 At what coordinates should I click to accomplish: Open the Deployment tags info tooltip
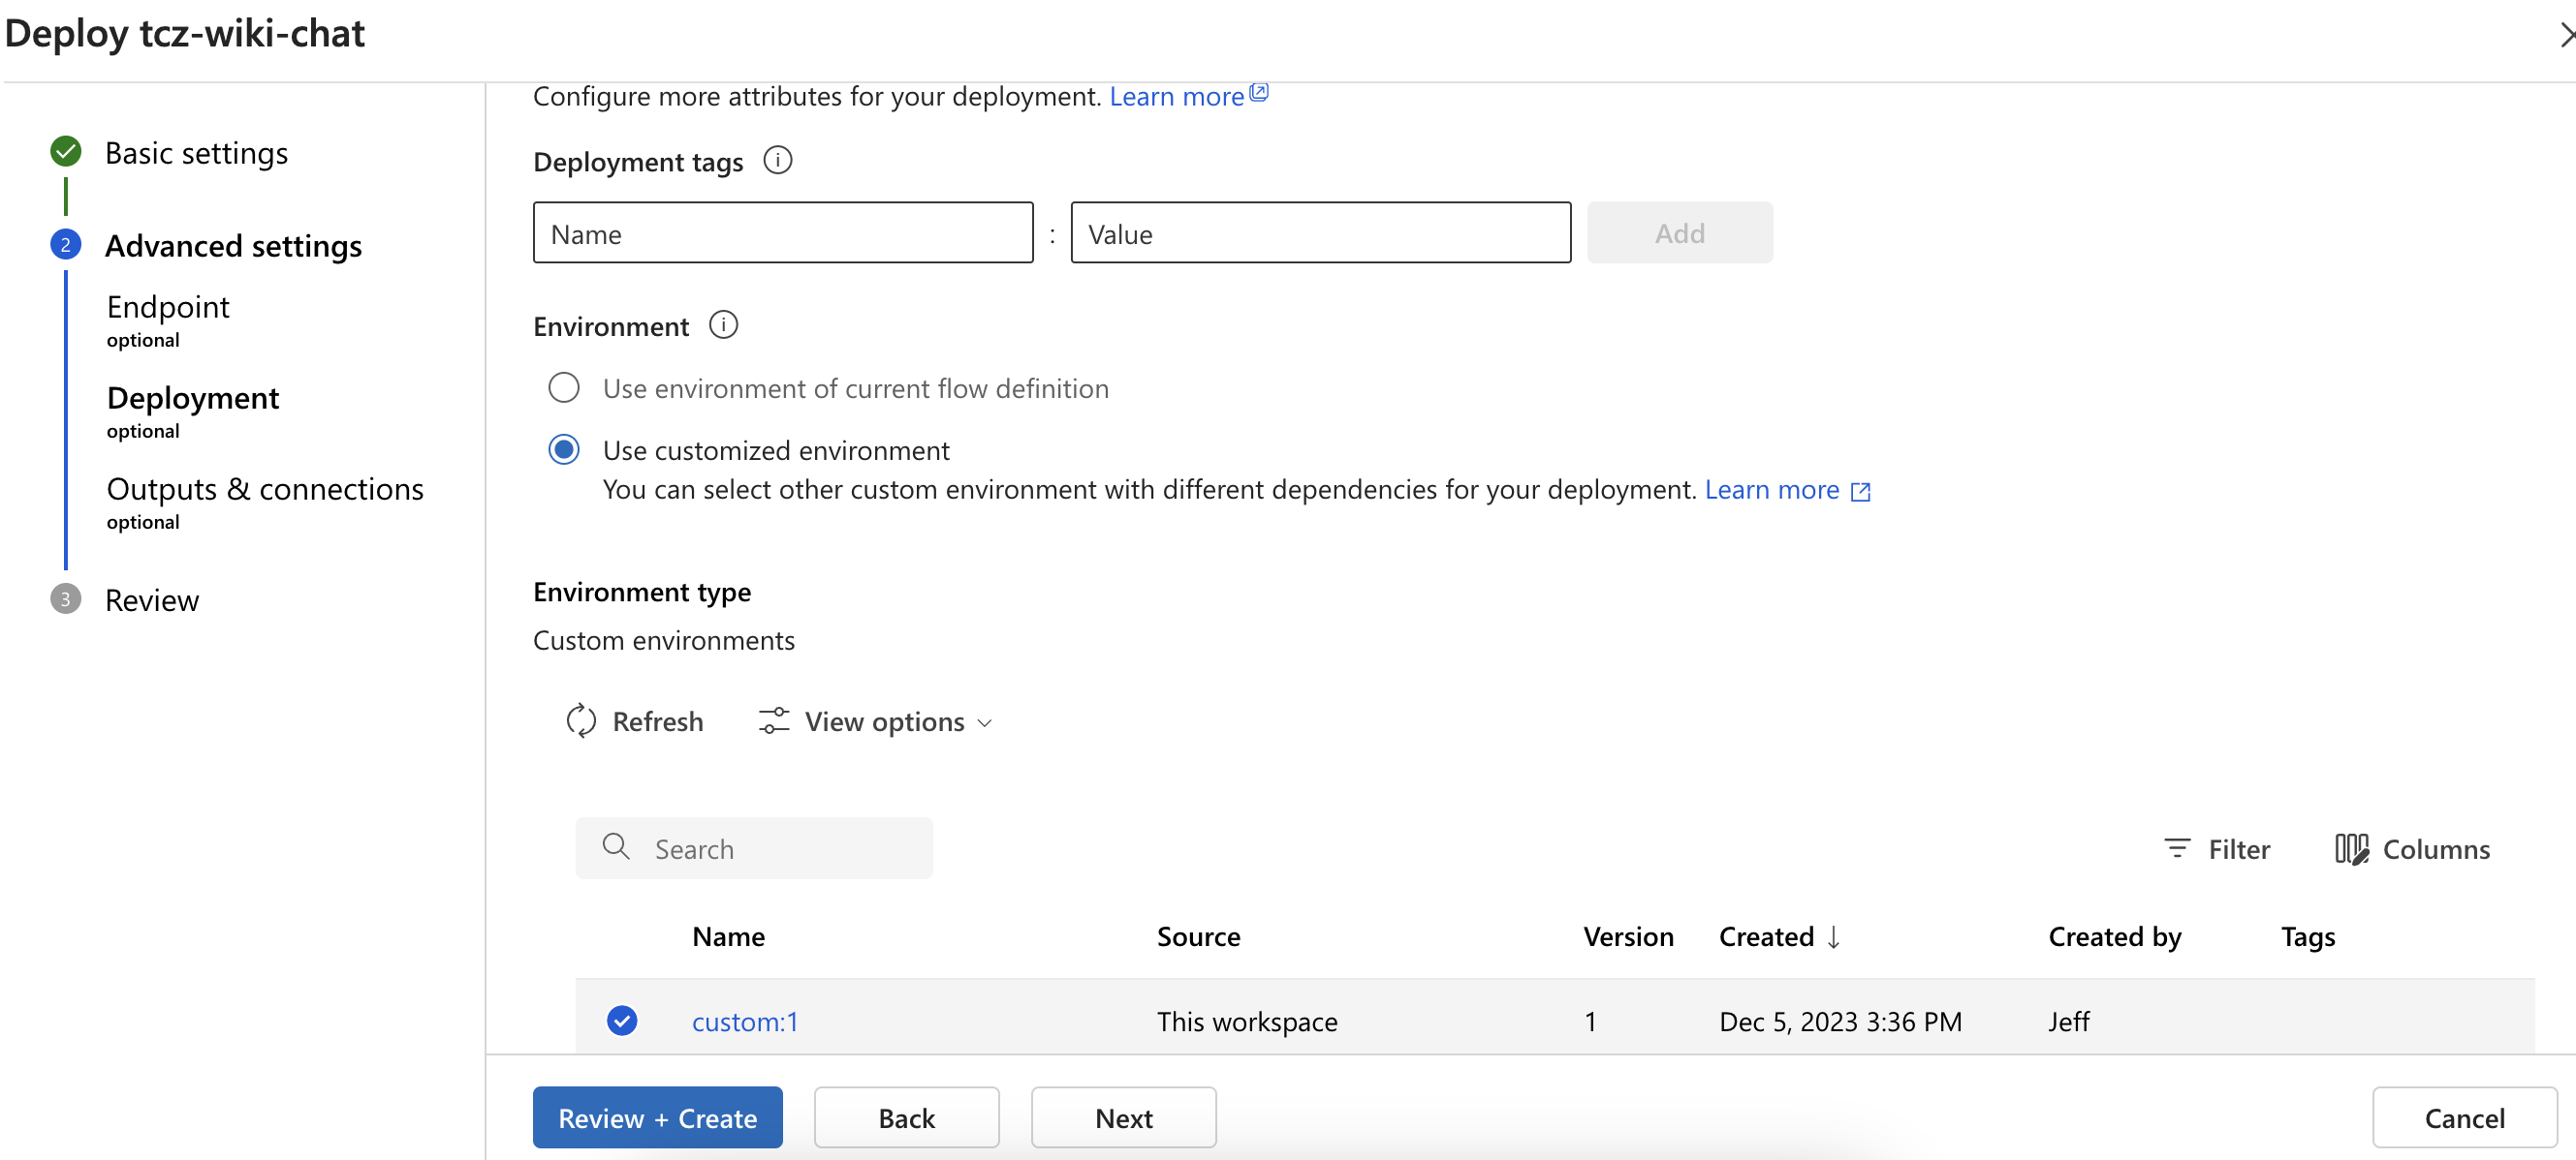[x=778, y=160]
